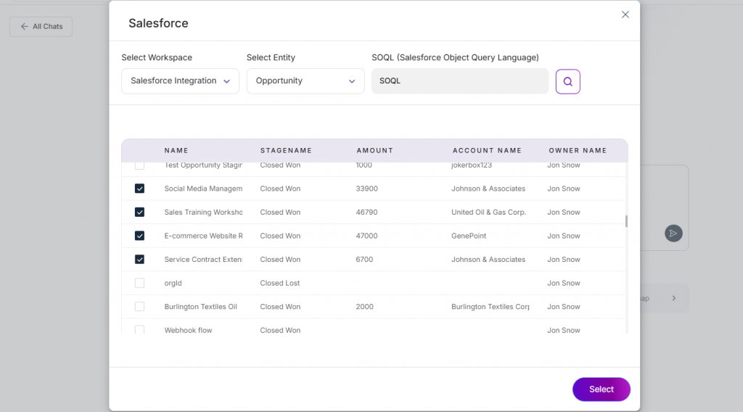Click the amount 2000 cell
Screen dimensions: 743x412
pyautogui.click(x=364, y=307)
